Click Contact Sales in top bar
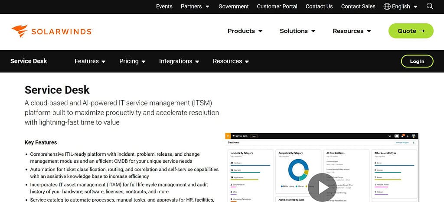This screenshot has height=202, width=444. pos(358,6)
